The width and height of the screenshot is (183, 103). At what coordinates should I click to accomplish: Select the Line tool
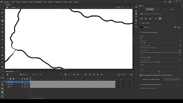(2, 43)
